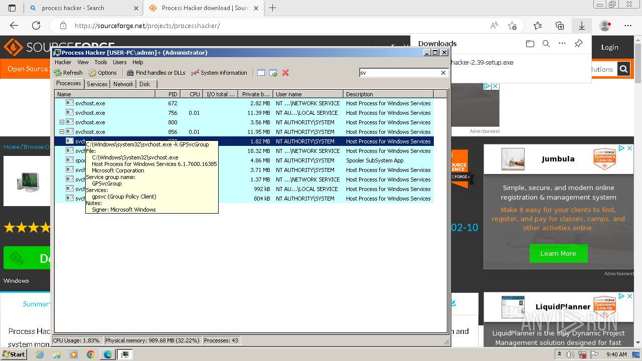Select Spooler SubSystem App row
The image size is (642, 361).
[244, 160]
